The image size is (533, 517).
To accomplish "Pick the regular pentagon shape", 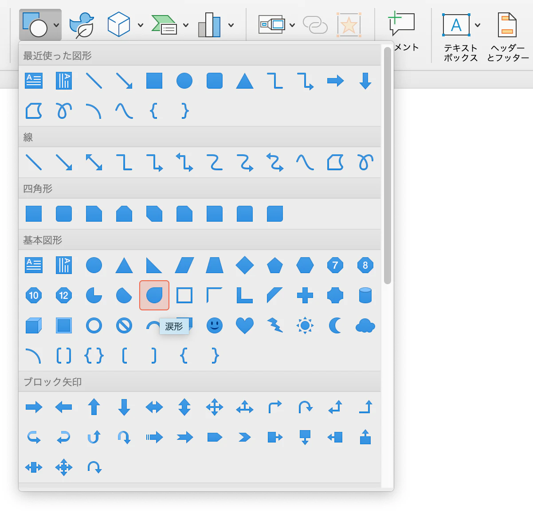I will pyautogui.click(x=275, y=266).
